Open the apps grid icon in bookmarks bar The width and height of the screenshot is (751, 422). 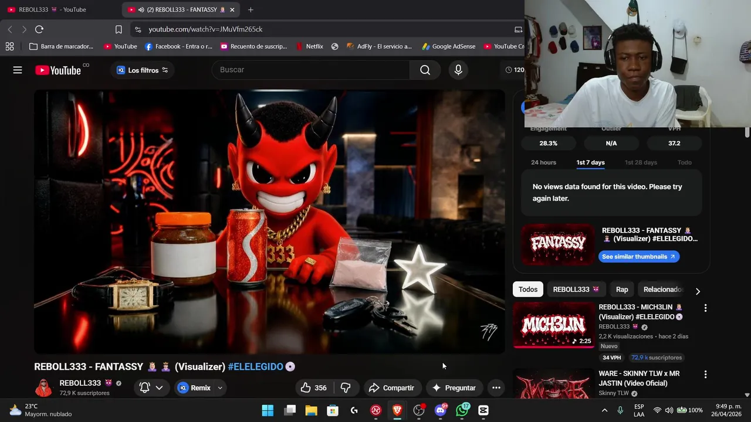pos(9,46)
